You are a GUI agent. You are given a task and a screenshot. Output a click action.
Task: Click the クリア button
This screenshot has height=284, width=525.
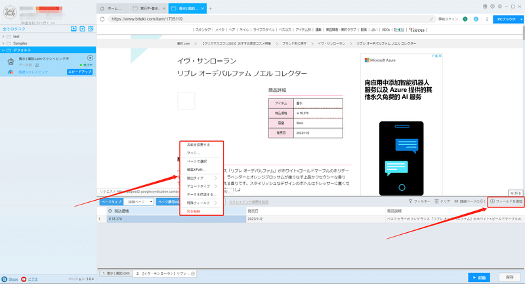click(x=442, y=201)
